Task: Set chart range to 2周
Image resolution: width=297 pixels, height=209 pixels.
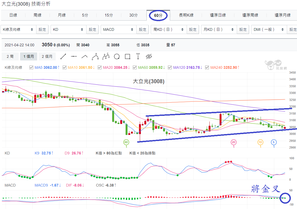Action: coord(10,56)
